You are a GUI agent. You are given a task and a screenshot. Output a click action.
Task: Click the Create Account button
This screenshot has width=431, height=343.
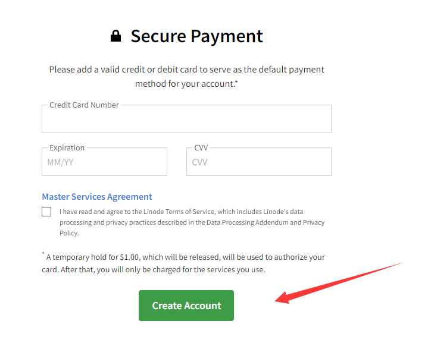tap(186, 306)
